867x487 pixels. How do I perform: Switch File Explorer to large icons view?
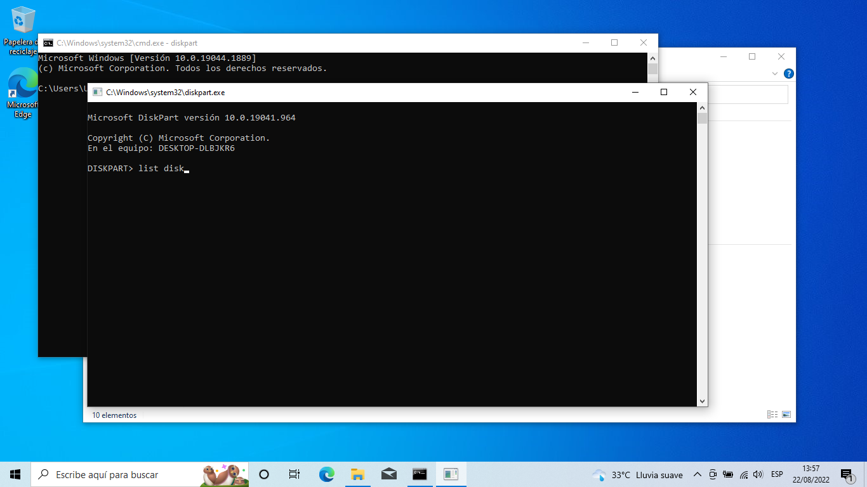[x=786, y=415]
